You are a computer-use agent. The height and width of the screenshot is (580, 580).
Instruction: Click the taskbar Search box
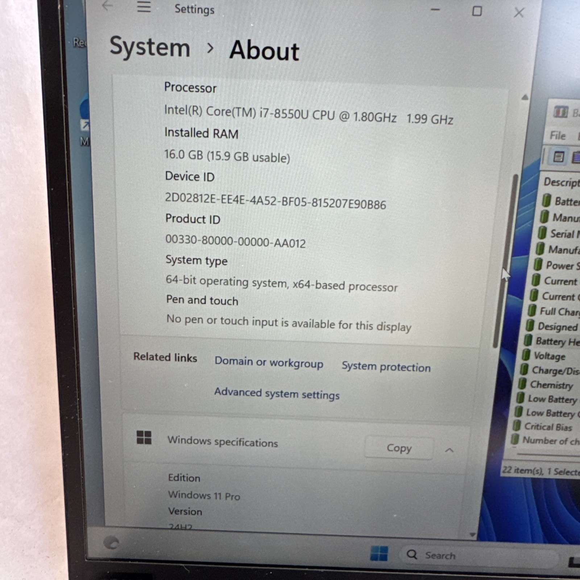(x=478, y=555)
